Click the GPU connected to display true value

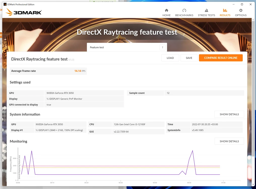point(49,105)
